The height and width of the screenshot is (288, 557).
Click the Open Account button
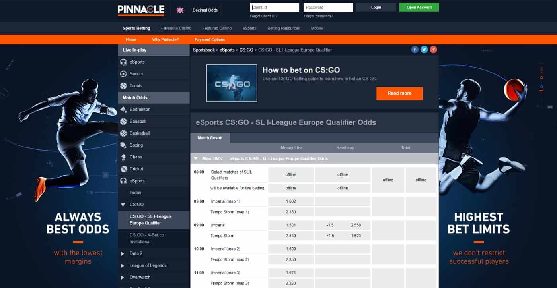click(419, 7)
